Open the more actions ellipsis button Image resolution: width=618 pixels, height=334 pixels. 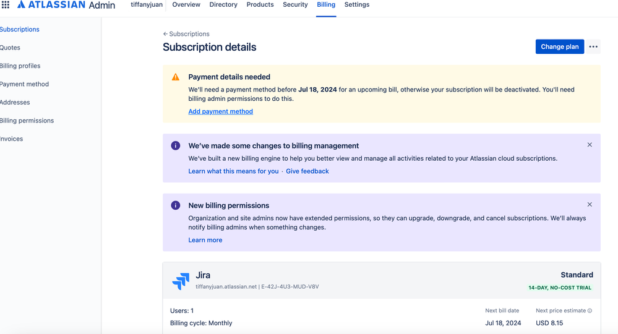coord(593,46)
